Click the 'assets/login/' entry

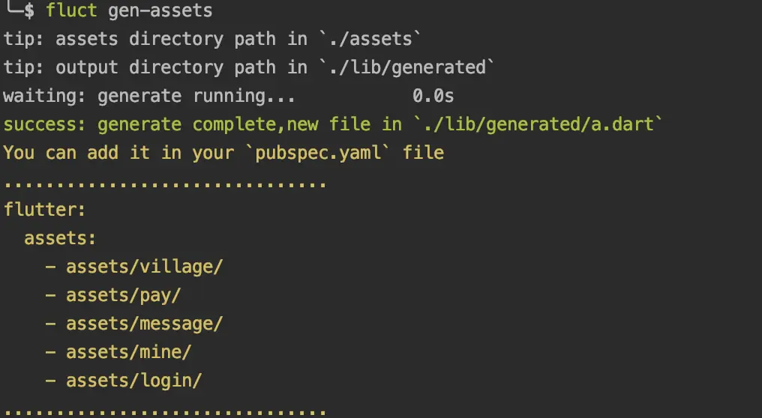coord(134,381)
